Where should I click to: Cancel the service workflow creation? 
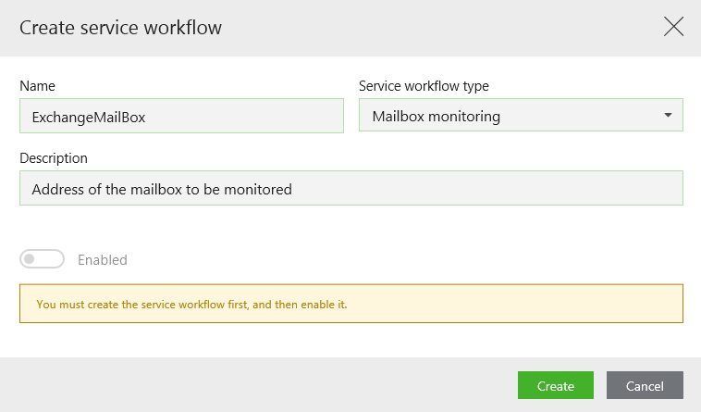(x=645, y=386)
